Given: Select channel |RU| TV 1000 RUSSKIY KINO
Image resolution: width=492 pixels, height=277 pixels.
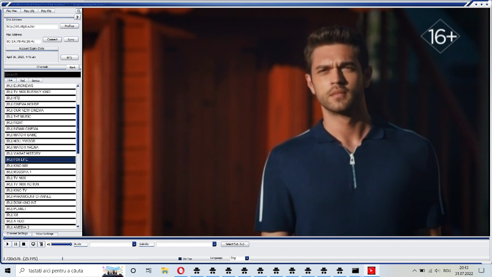Looking at the screenshot, I should (40, 92).
